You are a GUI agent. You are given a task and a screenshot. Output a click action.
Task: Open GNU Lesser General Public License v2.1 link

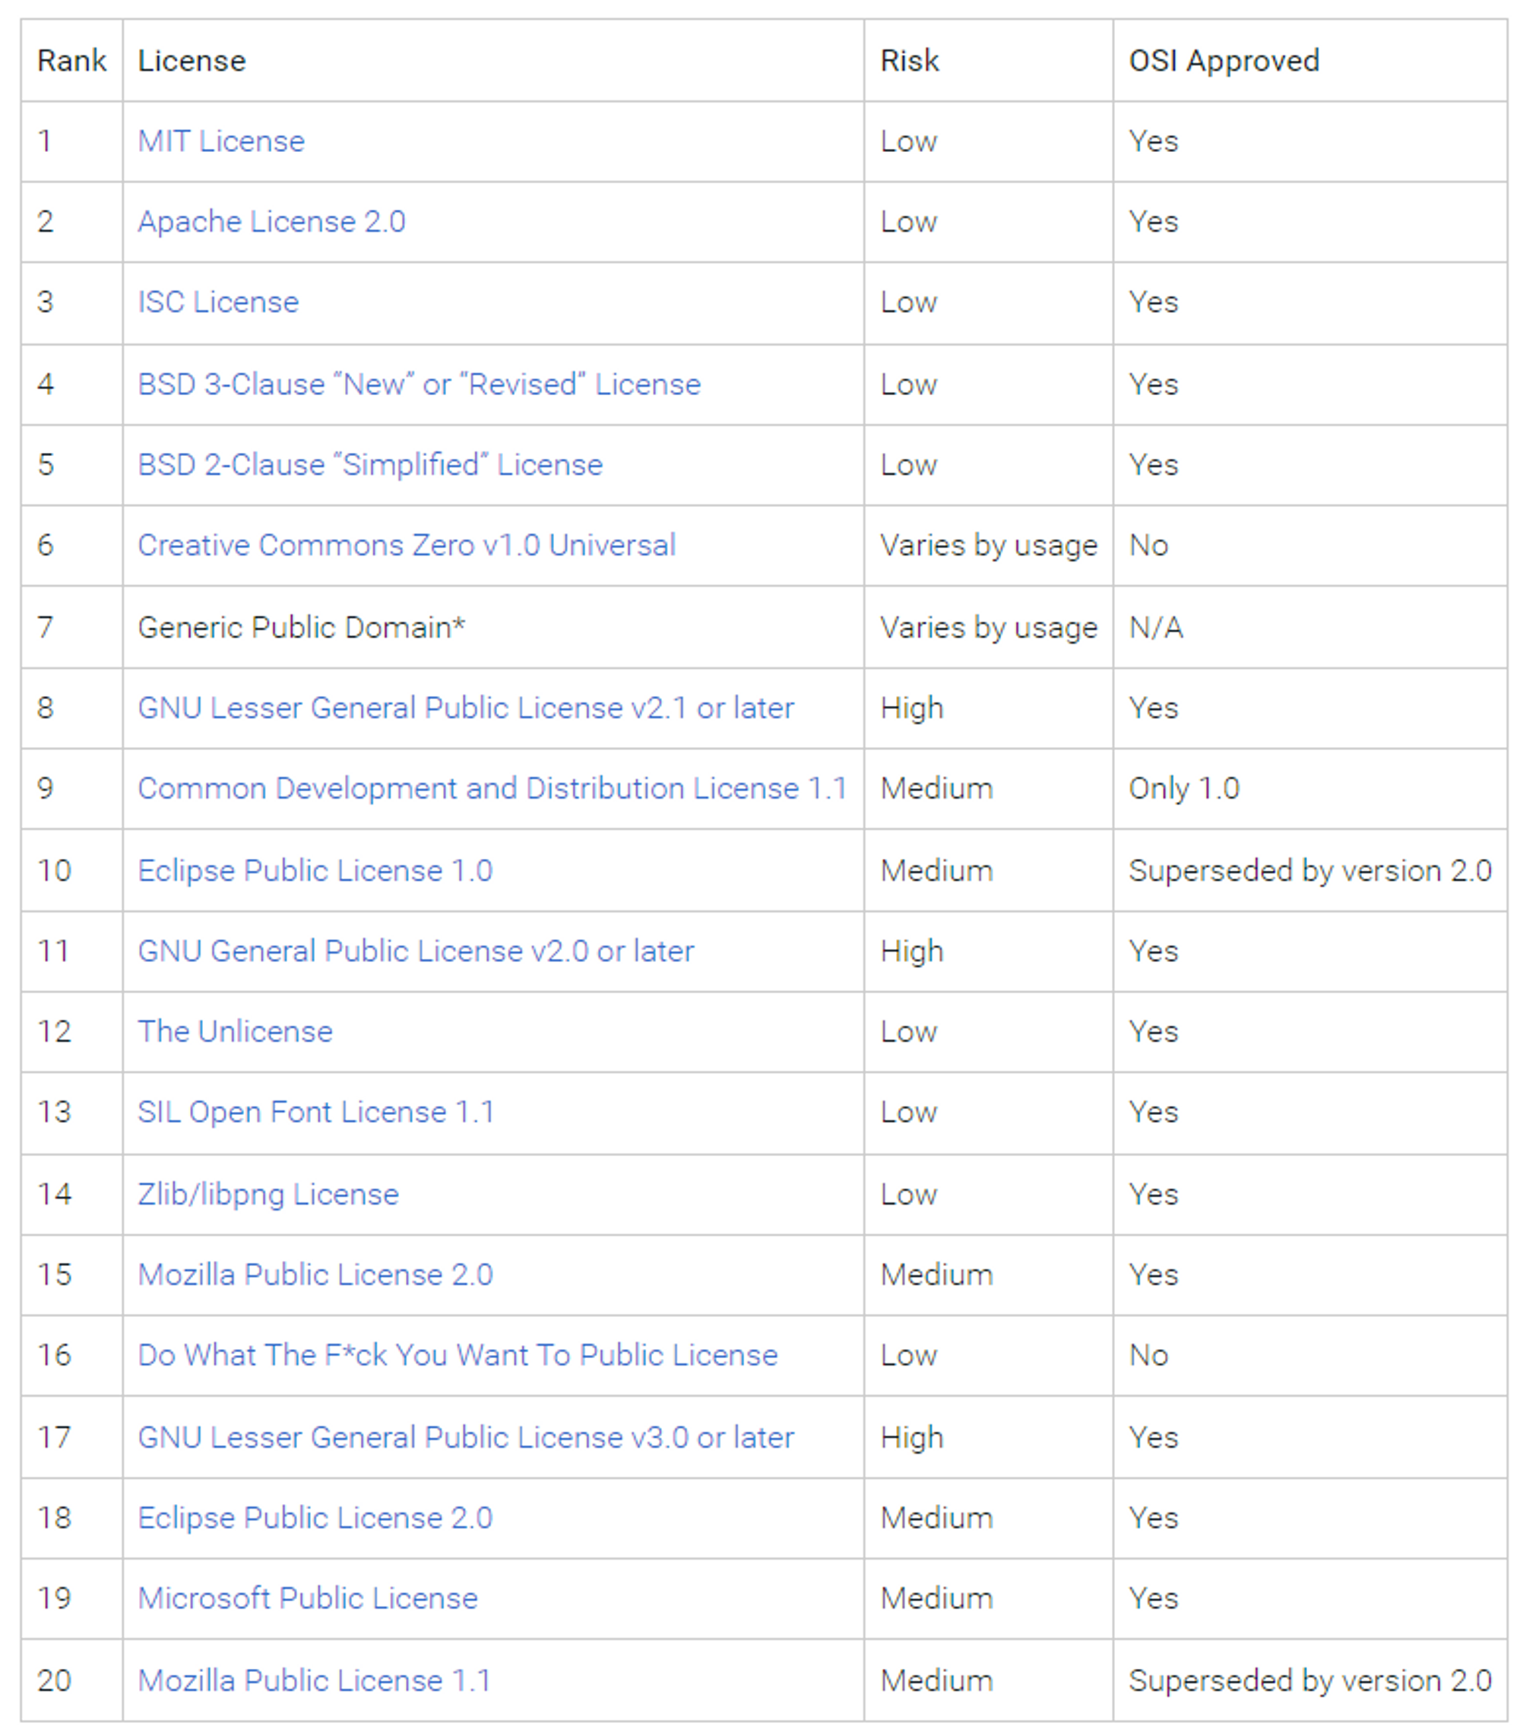click(466, 708)
